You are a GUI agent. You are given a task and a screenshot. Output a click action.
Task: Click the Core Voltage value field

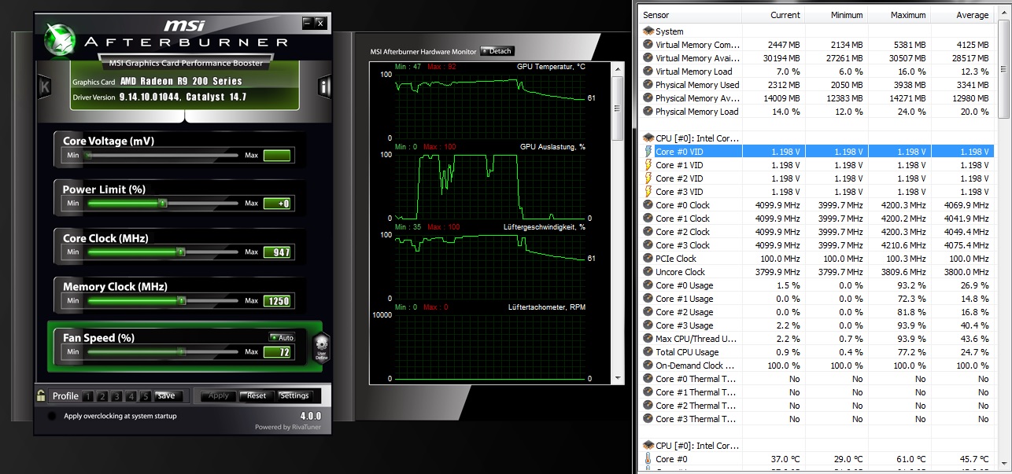277,156
